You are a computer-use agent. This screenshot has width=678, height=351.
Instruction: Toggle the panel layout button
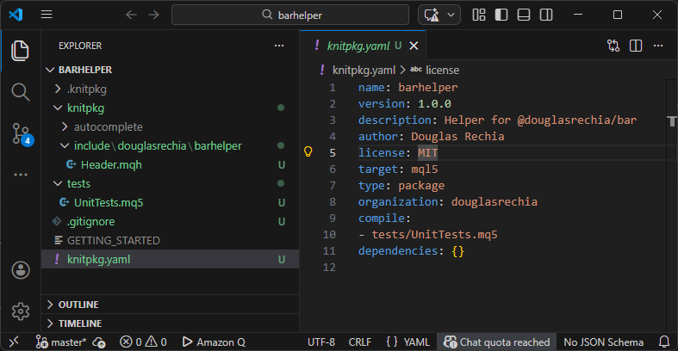pos(525,15)
